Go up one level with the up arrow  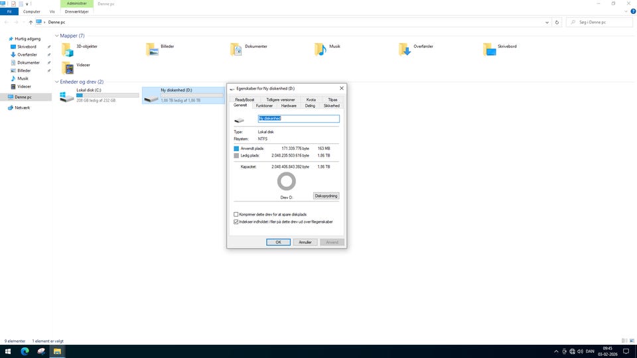click(31, 22)
